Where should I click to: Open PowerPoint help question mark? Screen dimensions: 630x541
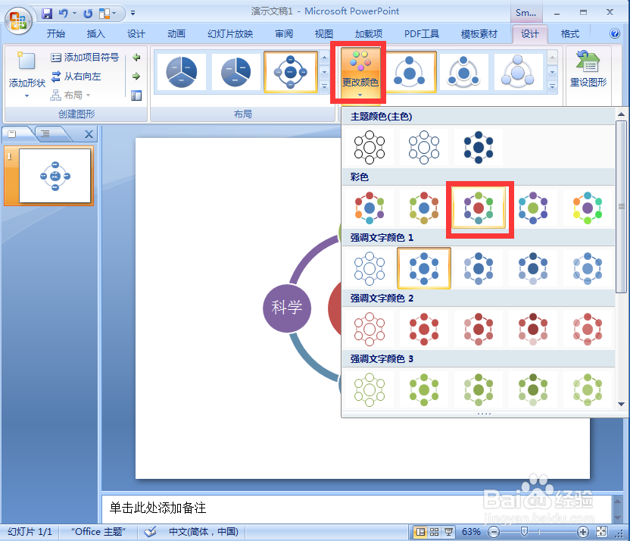[x=615, y=33]
